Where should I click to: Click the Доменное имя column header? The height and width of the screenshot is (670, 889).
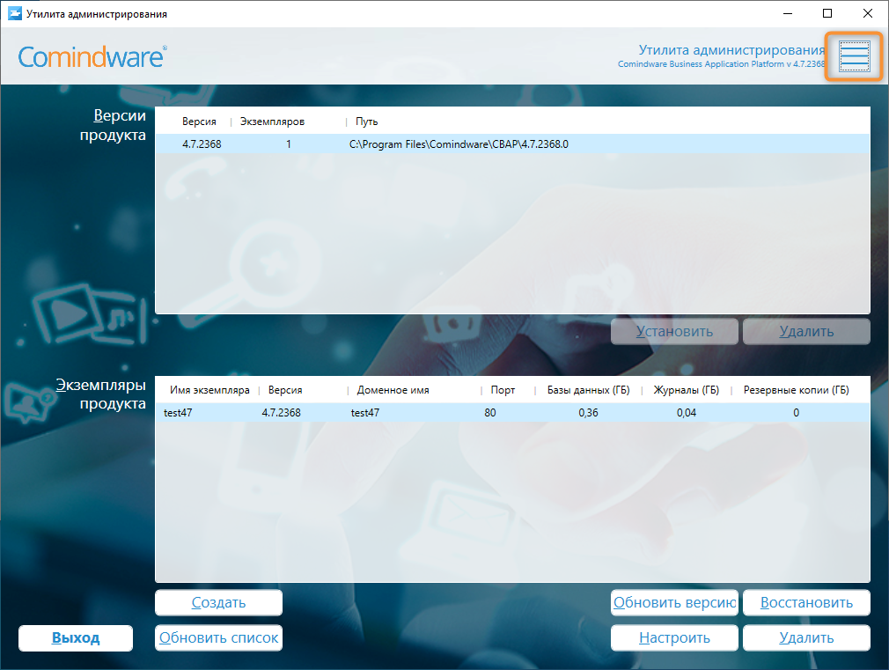[393, 390]
